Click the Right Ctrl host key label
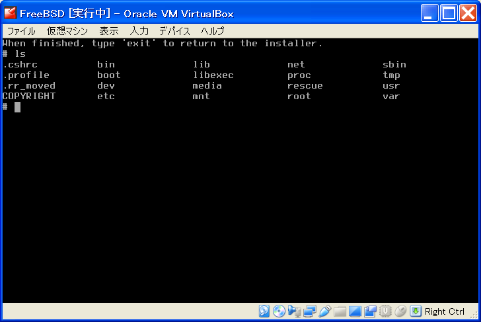481x322 pixels. 444,311
